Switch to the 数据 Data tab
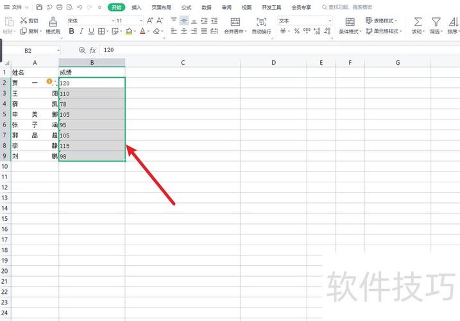This screenshot has width=460, height=321. [206, 7]
